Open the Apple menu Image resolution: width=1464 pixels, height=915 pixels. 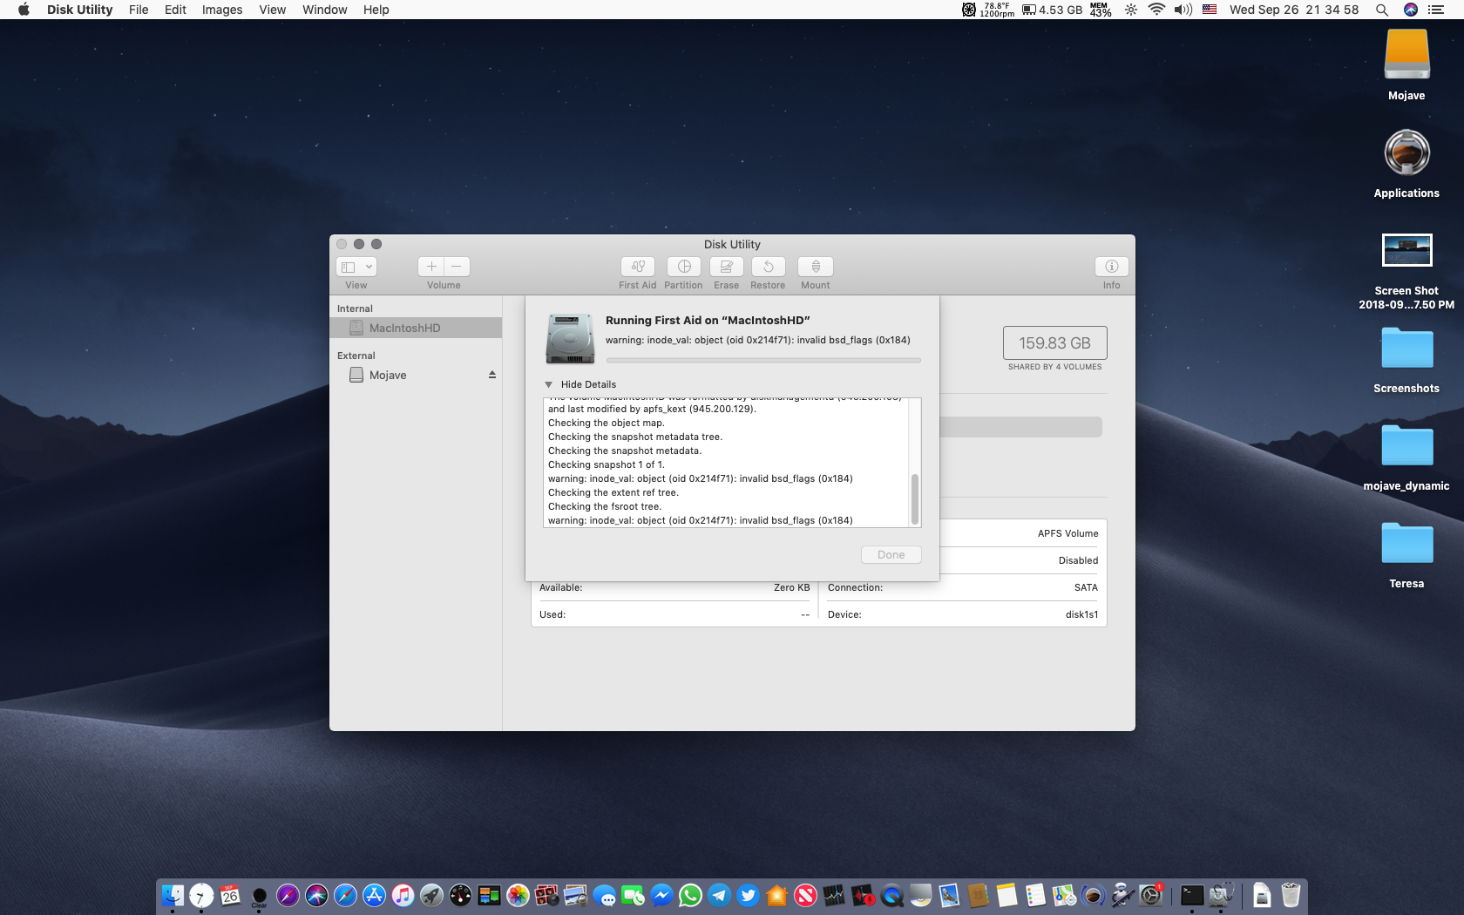[24, 10]
